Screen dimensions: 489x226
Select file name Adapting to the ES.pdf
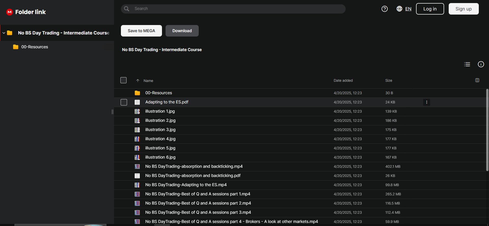(167, 102)
